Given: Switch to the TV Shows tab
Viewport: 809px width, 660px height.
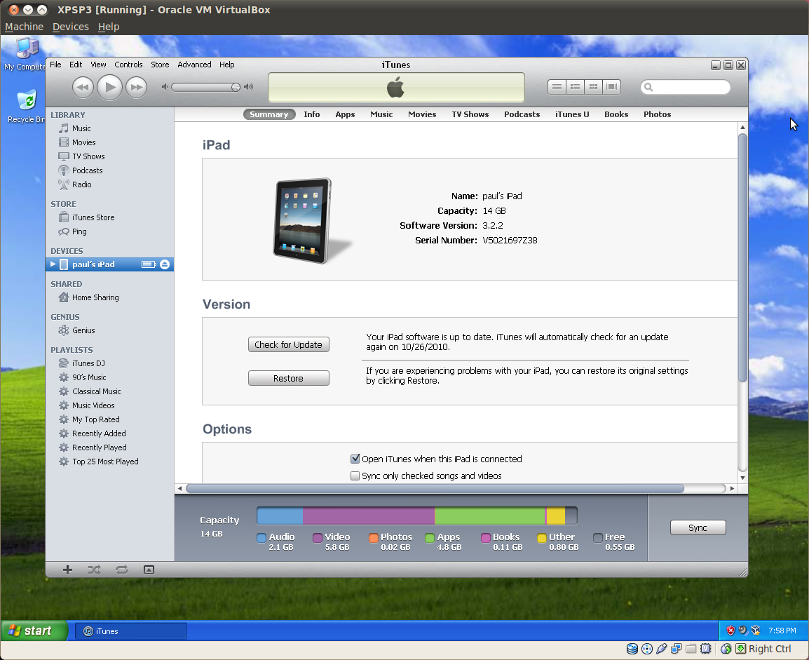Looking at the screenshot, I should click(x=470, y=114).
